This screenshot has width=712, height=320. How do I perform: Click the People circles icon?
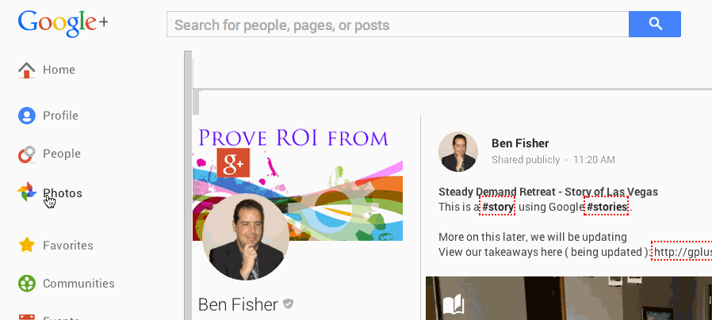pos(27,154)
